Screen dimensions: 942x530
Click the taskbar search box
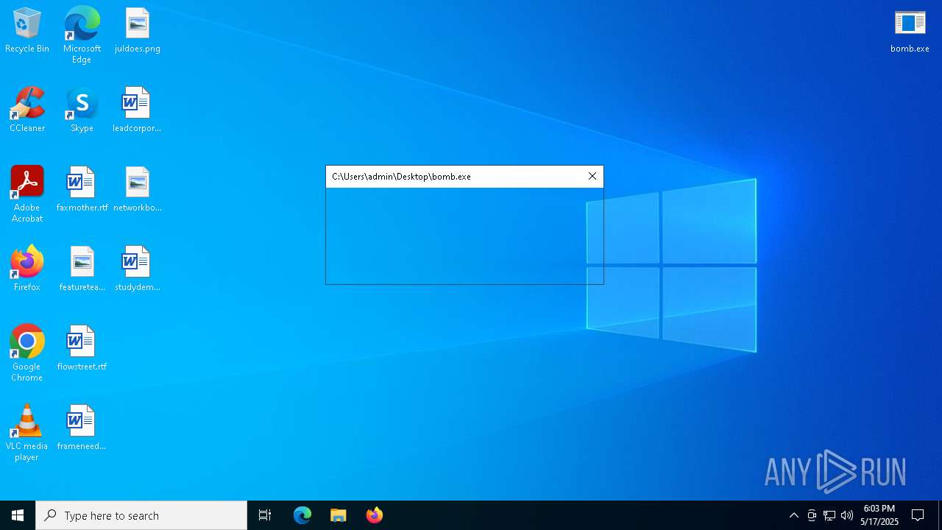point(141,515)
